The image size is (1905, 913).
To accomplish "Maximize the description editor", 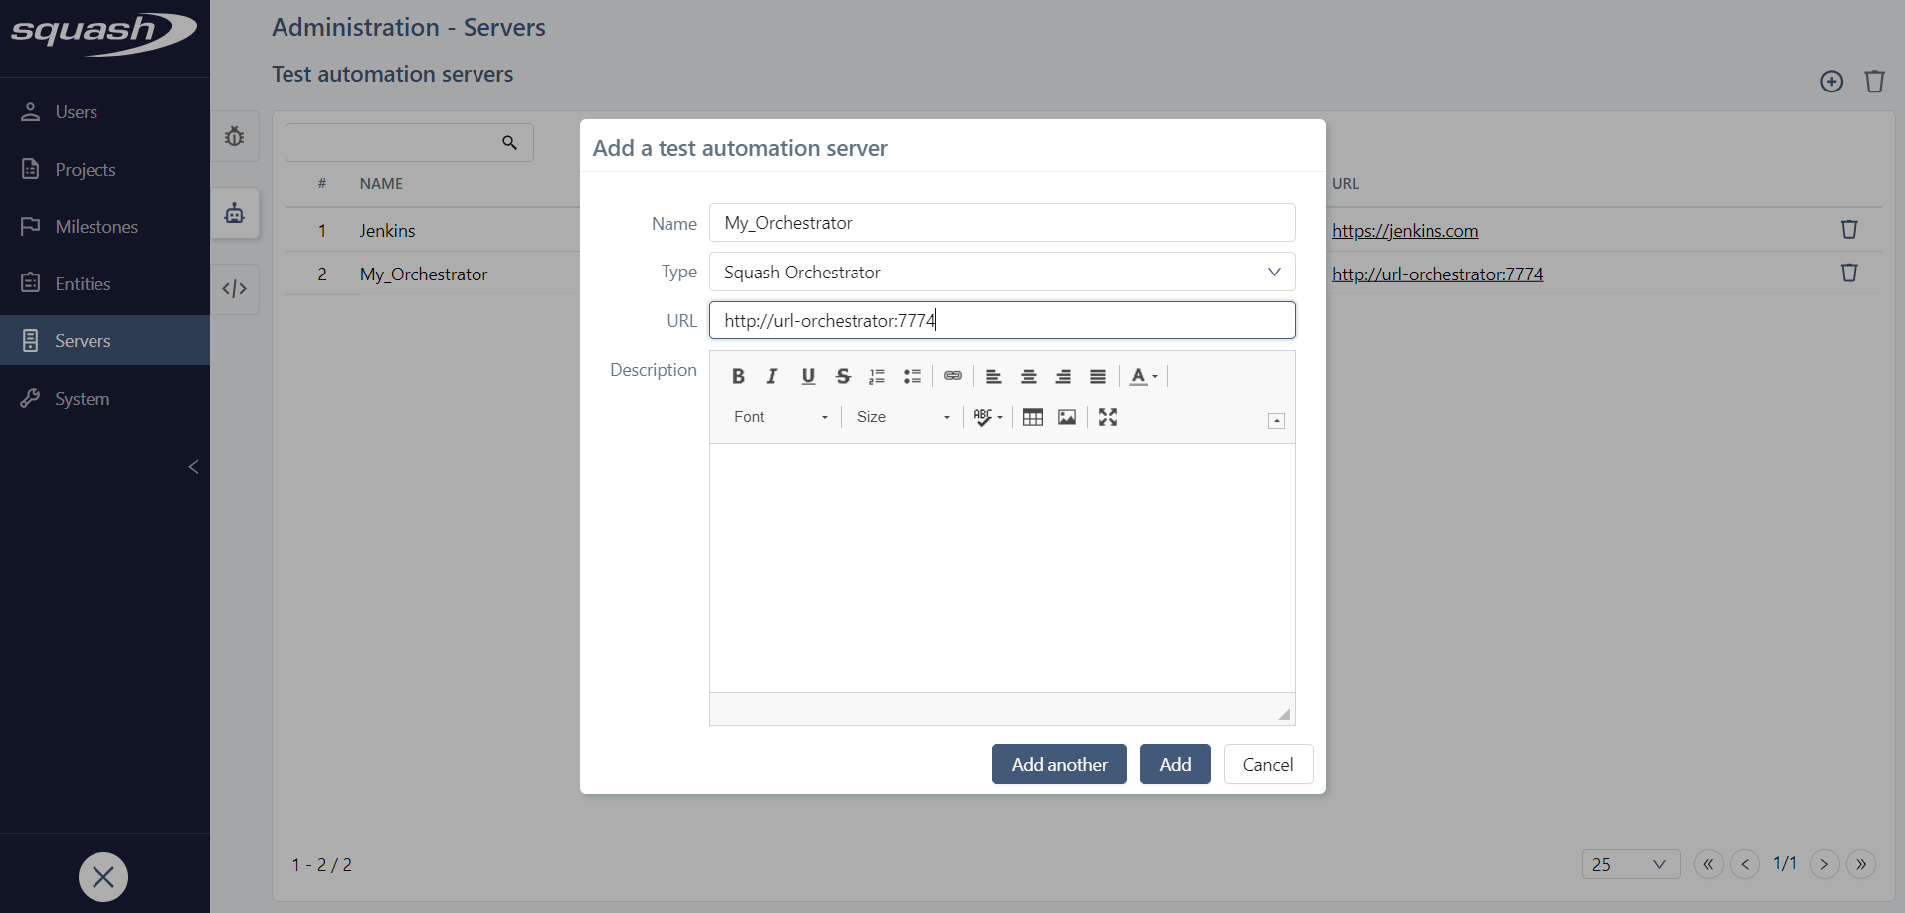I will [x=1108, y=417].
